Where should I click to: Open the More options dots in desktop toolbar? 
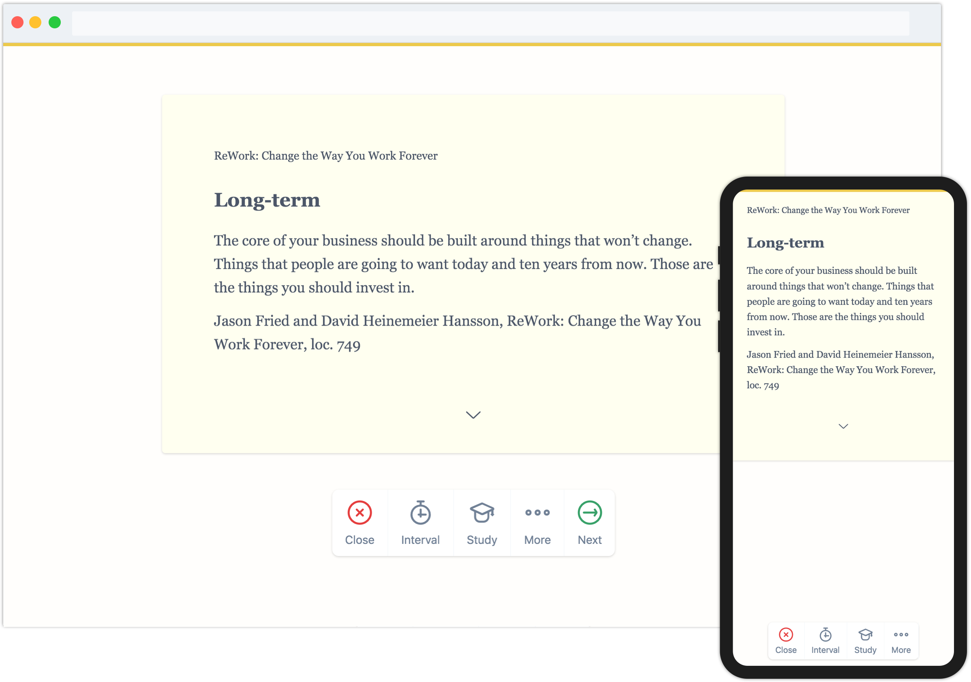(537, 513)
